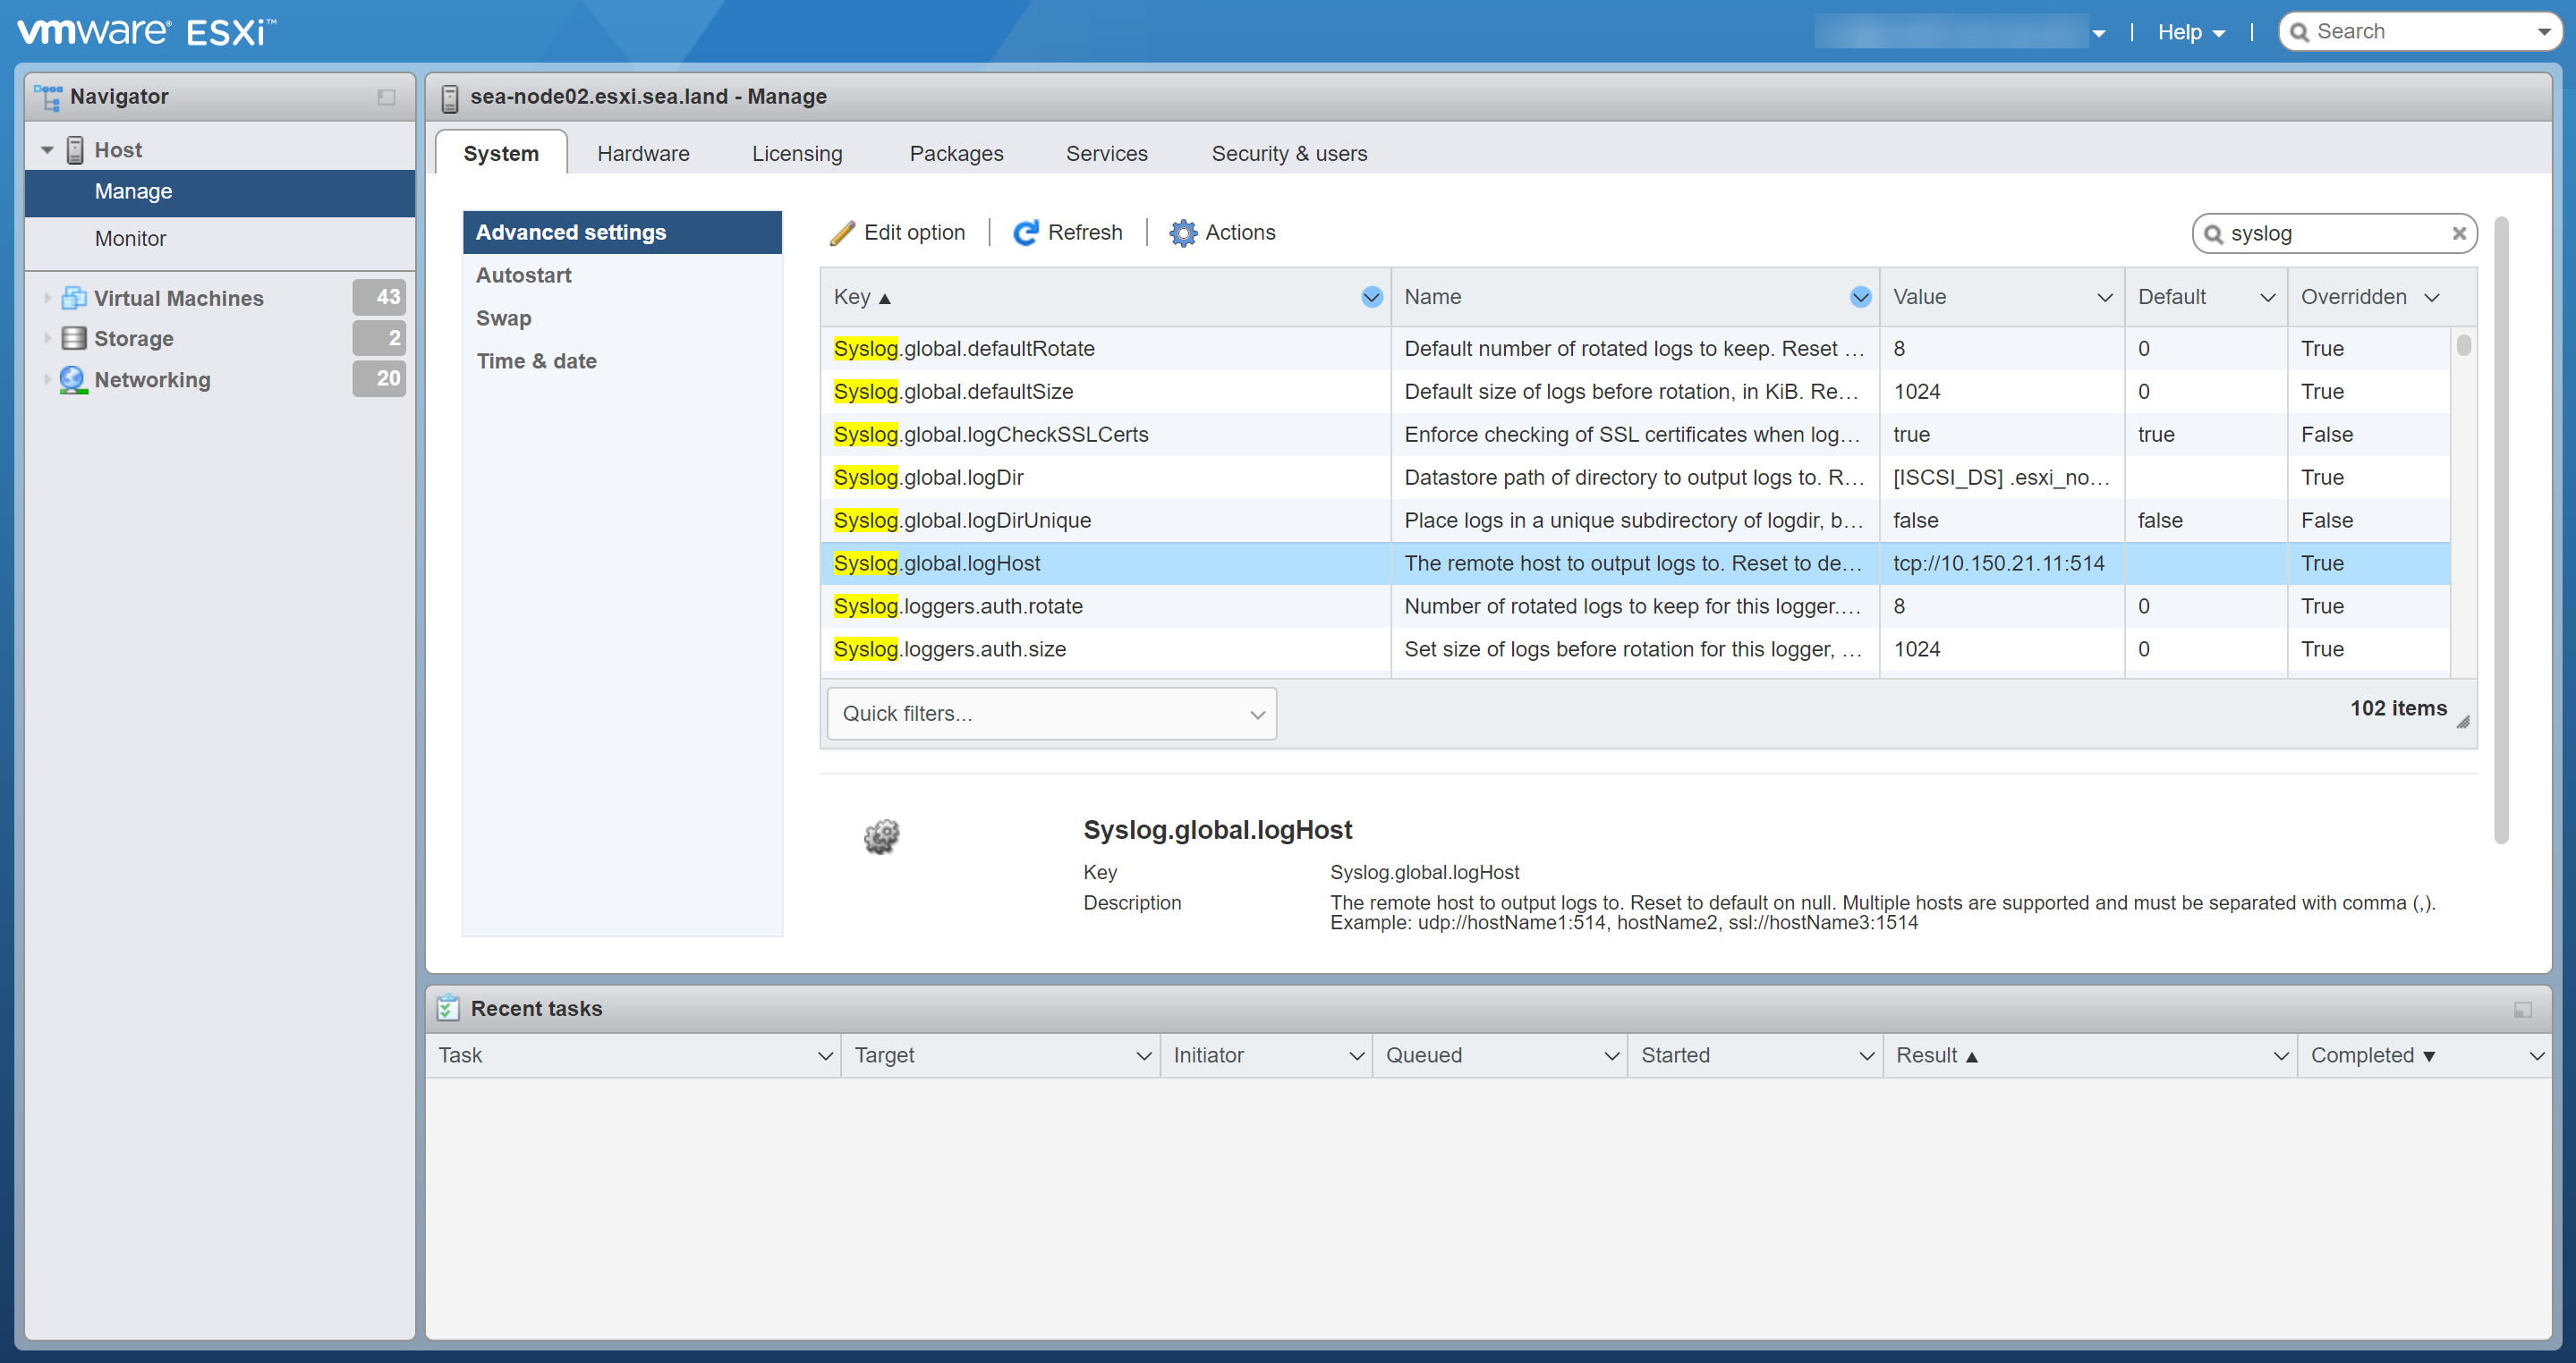Image resolution: width=2576 pixels, height=1363 pixels.
Task: Switch to the Hardware tab
Action: click(x=643, y=153)
